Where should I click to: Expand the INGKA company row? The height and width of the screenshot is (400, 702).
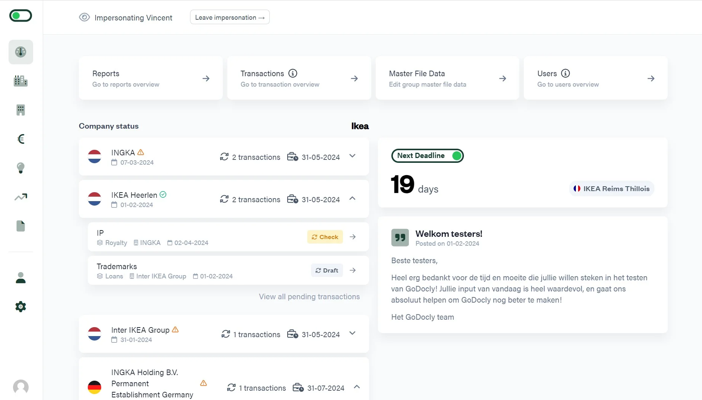352,156
